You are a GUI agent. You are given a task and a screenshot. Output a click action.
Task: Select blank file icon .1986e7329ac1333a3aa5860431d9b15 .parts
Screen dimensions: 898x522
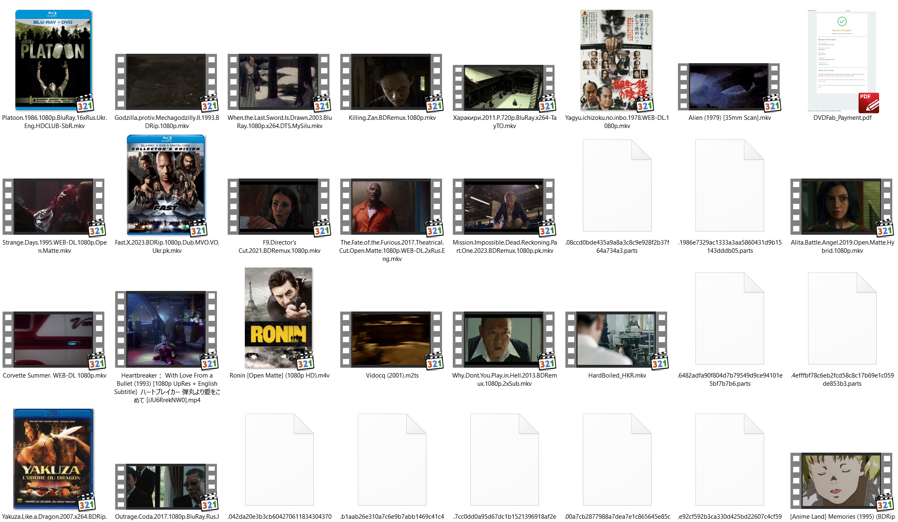point(730,185)
